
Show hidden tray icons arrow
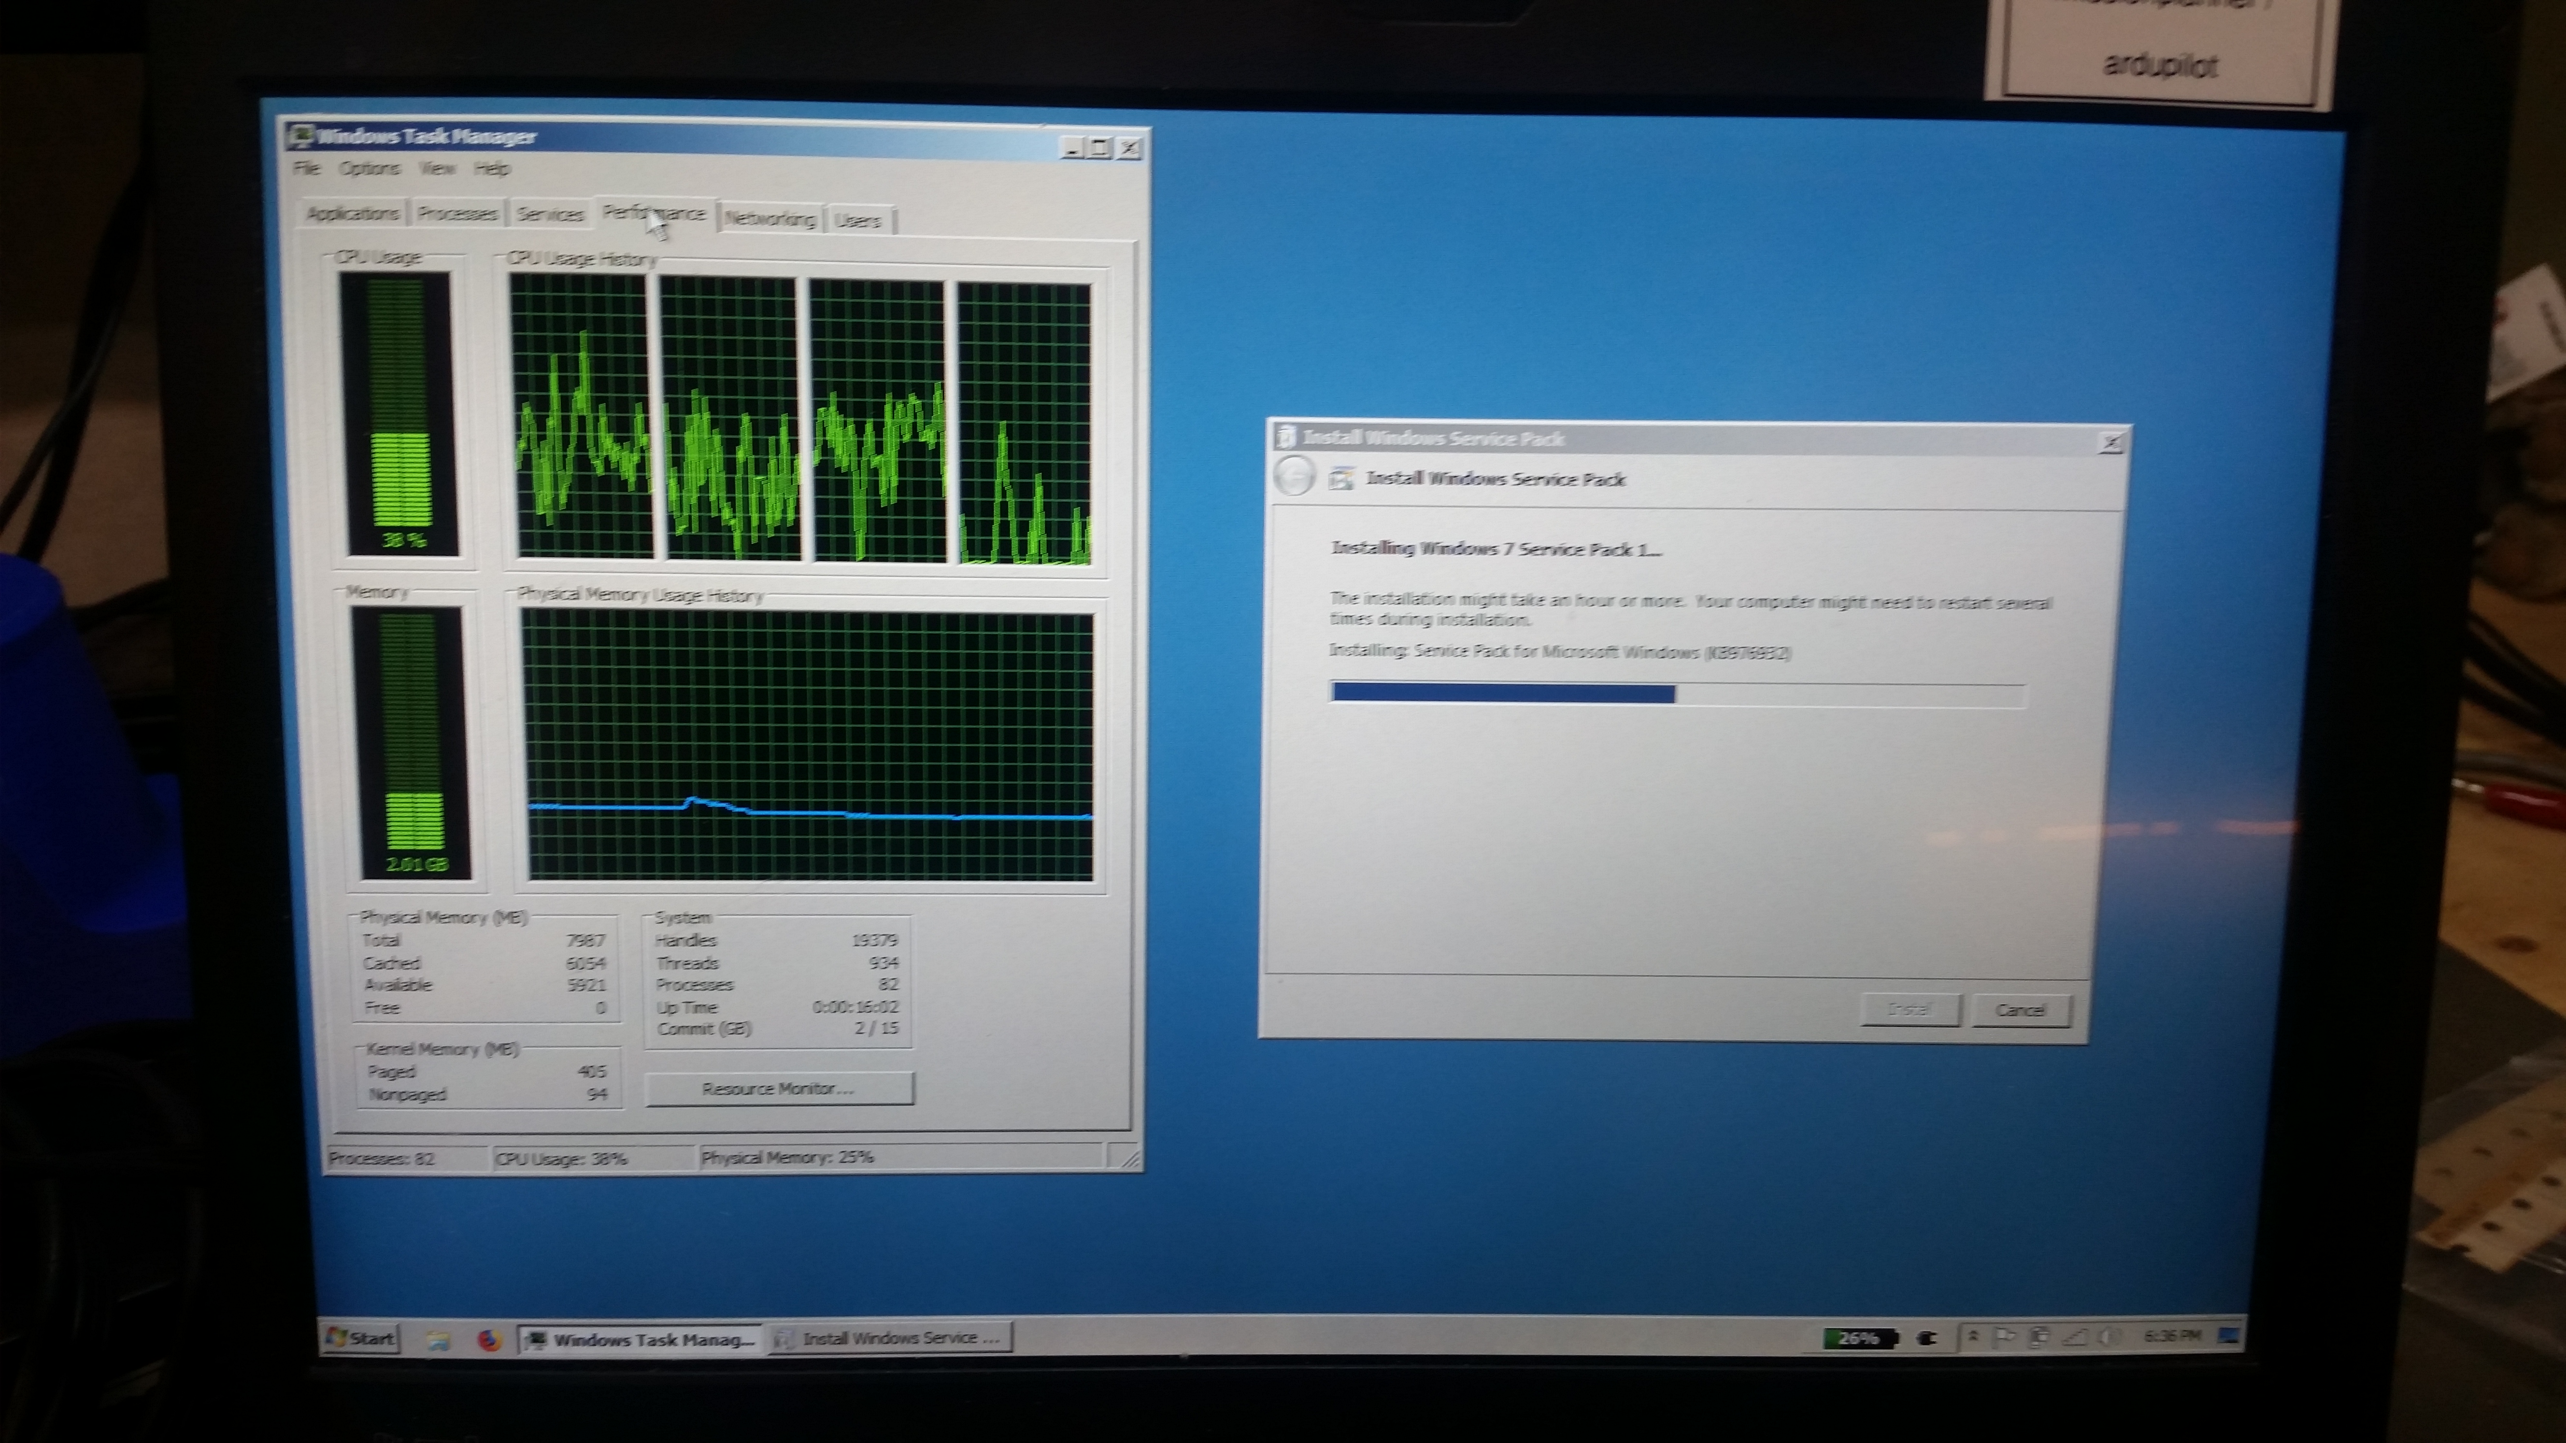click(1972, 1336)
